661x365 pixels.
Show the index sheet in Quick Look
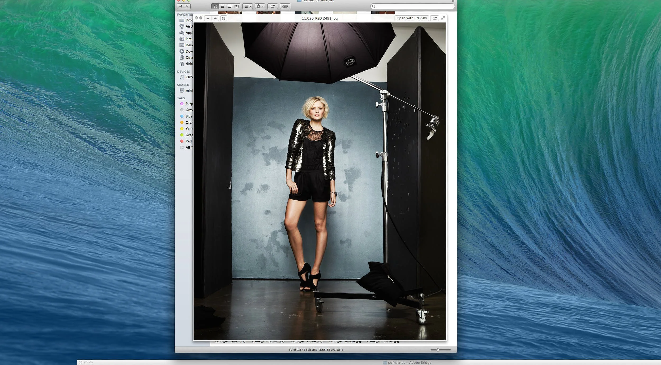224,18
